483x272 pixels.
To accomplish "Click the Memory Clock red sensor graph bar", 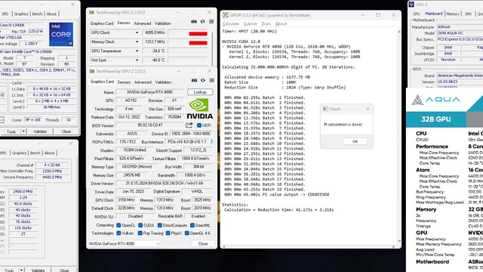I will [198, 43].
